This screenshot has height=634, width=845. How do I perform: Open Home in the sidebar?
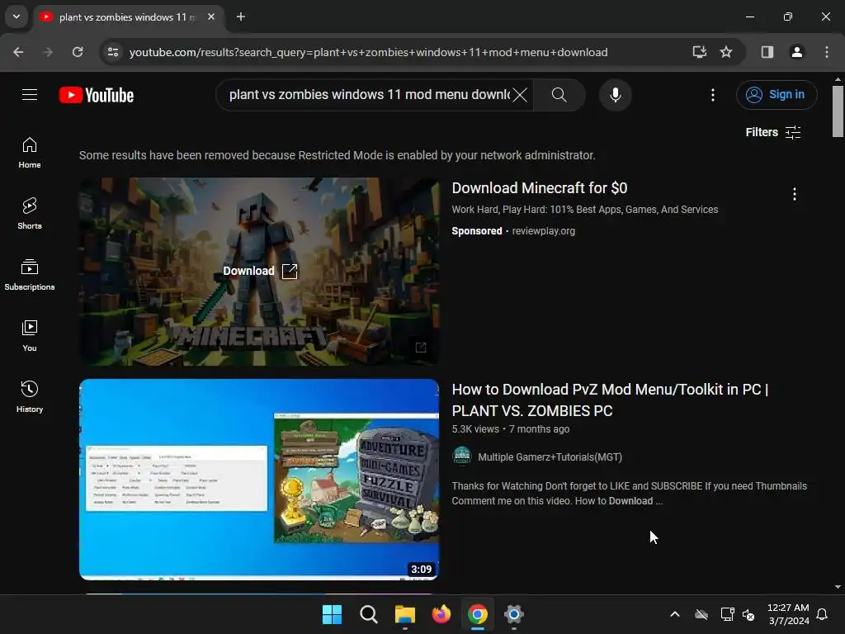(x=30, y=153)
